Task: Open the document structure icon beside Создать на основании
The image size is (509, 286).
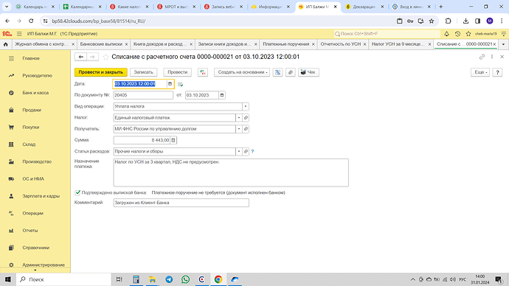Action: [278, 72]
